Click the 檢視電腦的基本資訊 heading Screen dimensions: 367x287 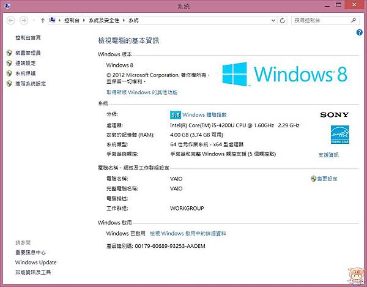pyautogui.click(x=128, y=41)
